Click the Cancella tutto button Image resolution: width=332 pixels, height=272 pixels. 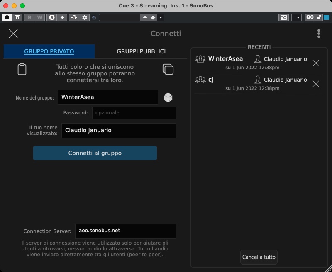259,257
